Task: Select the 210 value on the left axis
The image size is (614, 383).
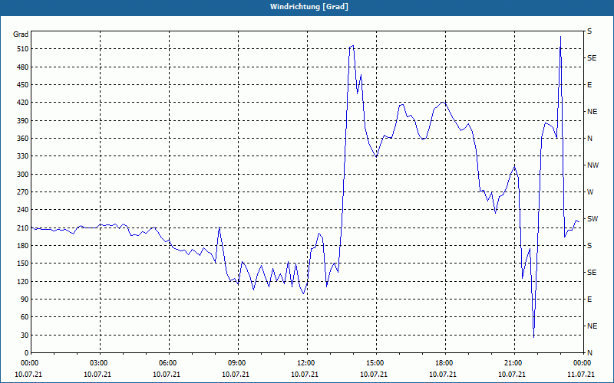Action: (23, 228)
